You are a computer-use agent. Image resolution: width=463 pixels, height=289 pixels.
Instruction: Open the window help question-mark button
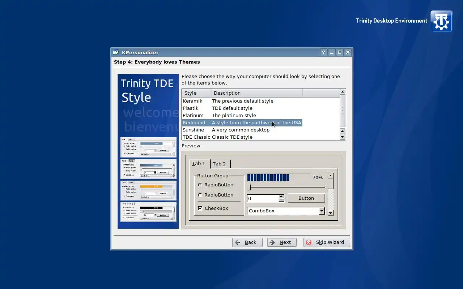[324, 52]
